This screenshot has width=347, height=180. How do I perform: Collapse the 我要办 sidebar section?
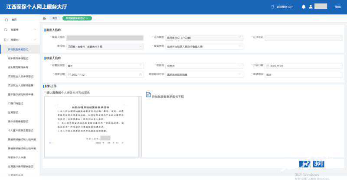[x=35, y=39]
